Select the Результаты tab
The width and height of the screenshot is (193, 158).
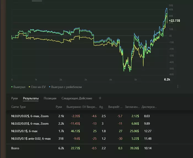pos(31,98)
